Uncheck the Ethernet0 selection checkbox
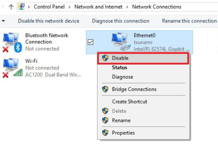 tap(91, 42)
